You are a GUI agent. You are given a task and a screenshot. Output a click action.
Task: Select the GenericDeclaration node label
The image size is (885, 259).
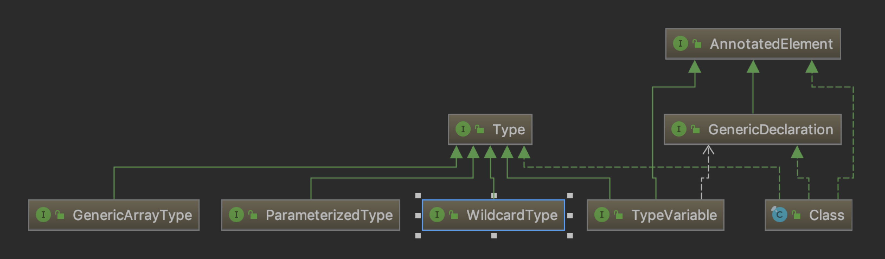771,129
